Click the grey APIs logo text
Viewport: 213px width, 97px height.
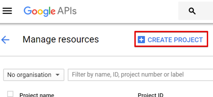point(67,11)
